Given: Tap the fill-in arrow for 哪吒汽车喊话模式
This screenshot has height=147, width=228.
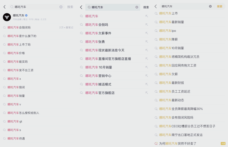Looking at the screenshot, I should 147,85.
